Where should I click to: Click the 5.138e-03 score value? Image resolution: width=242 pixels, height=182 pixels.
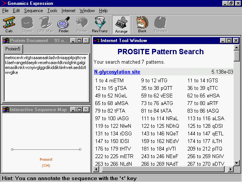(x=222, y=72)
